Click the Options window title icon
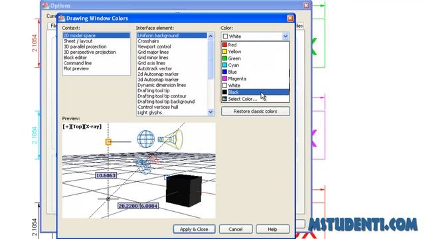The height and width of the screenshot is (239, 425). click(45, 5)
